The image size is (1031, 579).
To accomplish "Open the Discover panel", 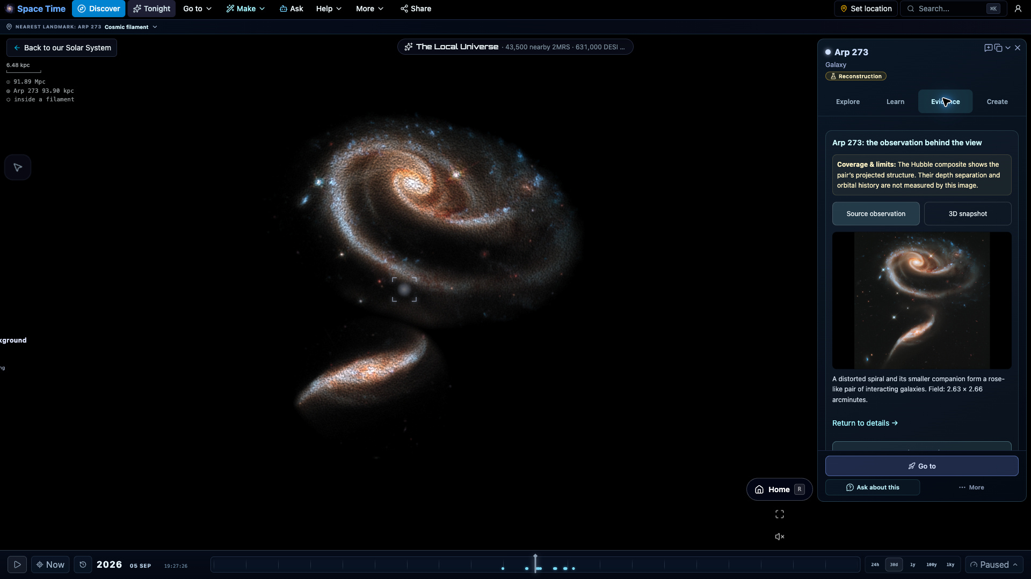I will click(x=99, y=9).
